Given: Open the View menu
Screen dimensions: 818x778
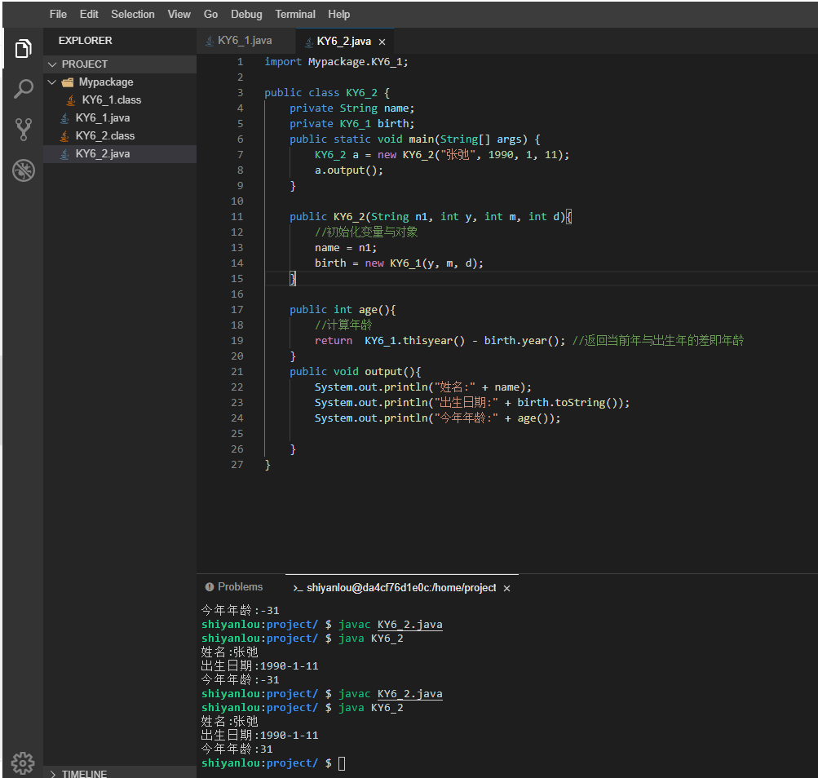Looking at the screenshot, I should (179, 14).
